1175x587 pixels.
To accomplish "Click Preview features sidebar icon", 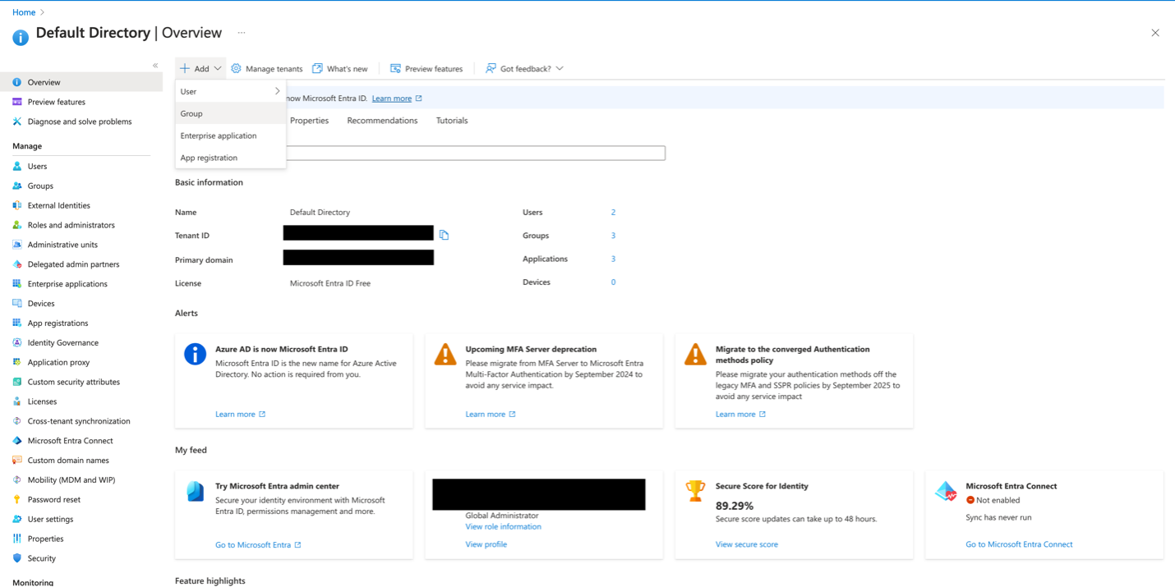I will (17, 102).
